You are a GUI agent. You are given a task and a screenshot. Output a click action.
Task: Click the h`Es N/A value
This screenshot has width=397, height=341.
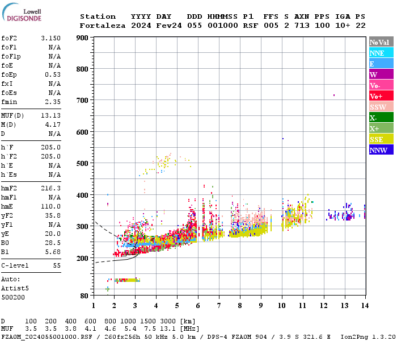tap(54, 175)
